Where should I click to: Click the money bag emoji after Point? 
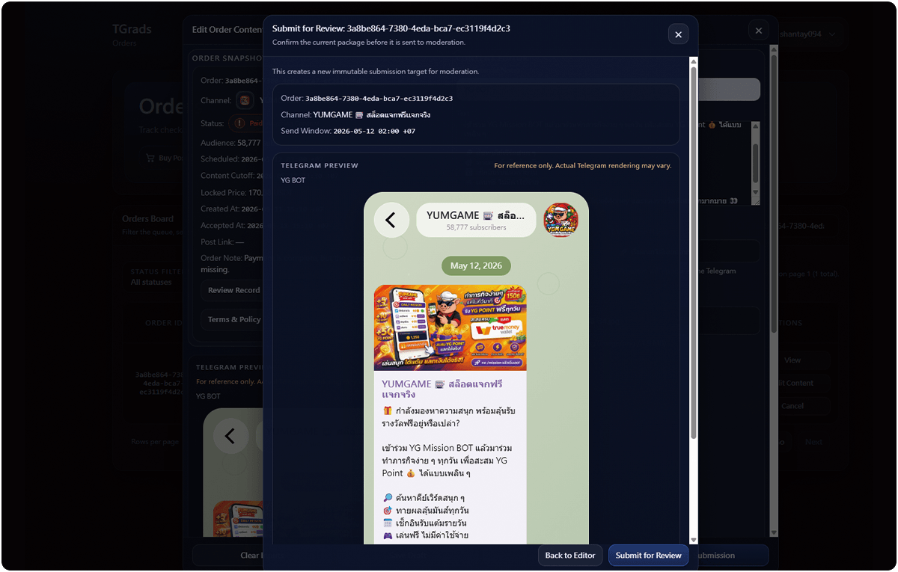tap(410, 473)
